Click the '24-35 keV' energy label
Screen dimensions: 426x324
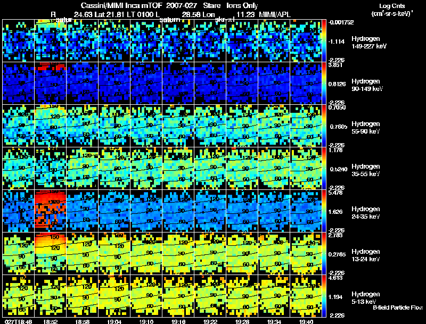tap(365, 217)
